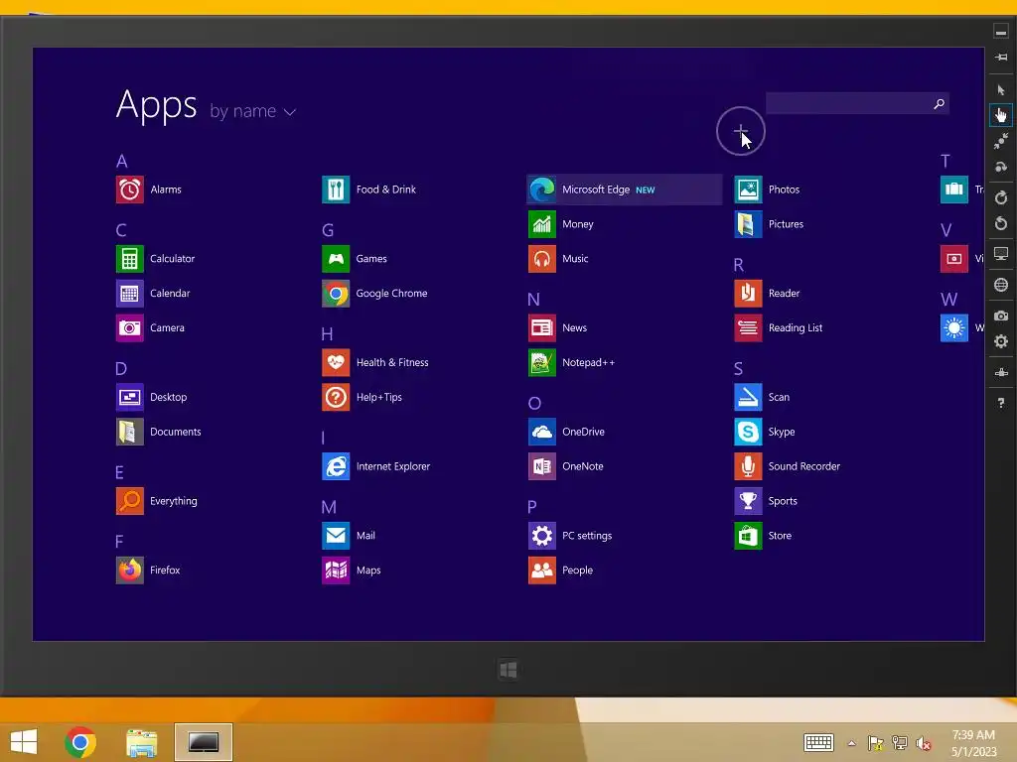Image resolution: width=1017 pixels, height=762 pixels.
Task: Open the taskbar clock showing 7:39 AM
Action: [973, 743]
